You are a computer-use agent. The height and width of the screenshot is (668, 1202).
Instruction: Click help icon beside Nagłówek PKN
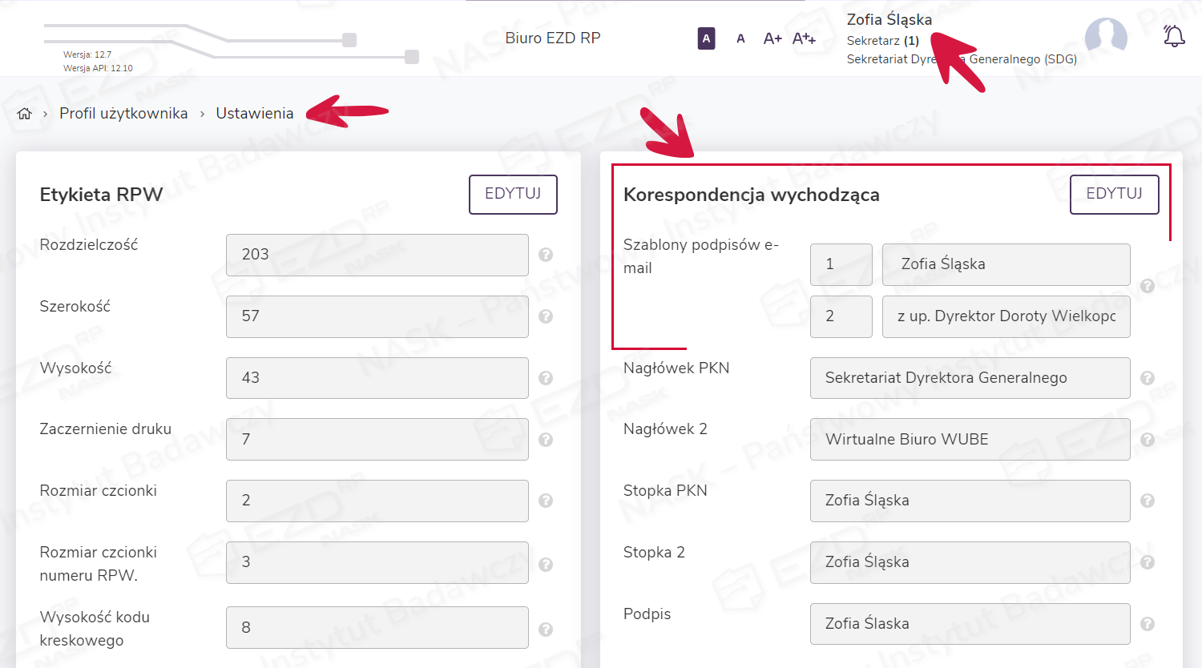point(1148,378)
